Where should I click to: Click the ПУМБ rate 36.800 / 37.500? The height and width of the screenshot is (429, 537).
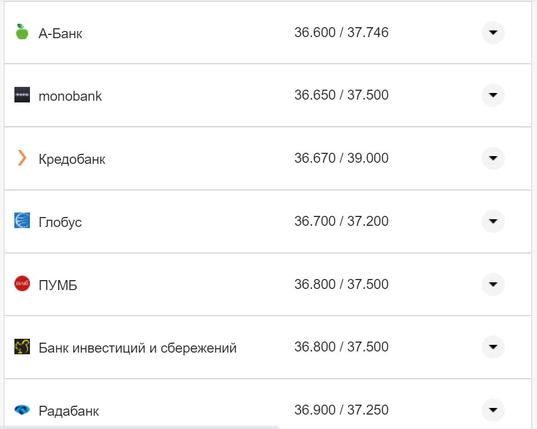pyautogui.click(x=341, y=285)
